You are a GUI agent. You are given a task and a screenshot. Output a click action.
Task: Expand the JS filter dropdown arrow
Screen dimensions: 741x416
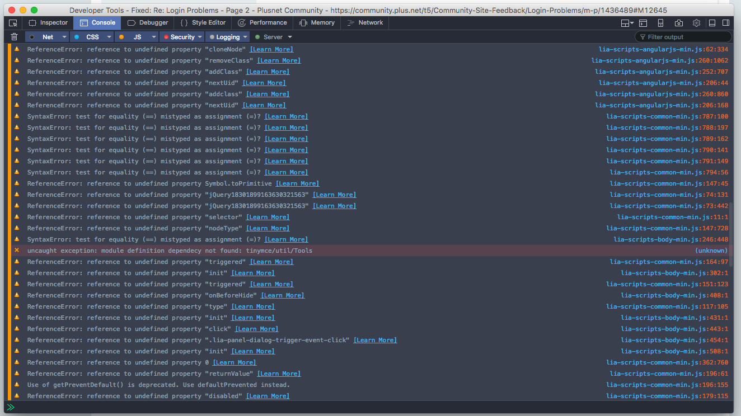153,37
